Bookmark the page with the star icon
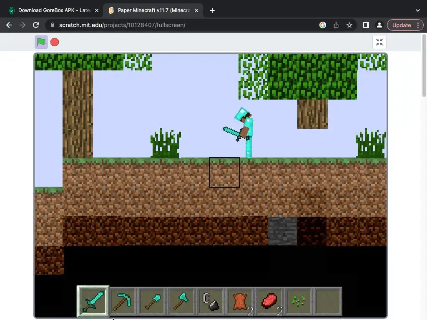The width and height of the screenshot is (427, 320). 349,25
